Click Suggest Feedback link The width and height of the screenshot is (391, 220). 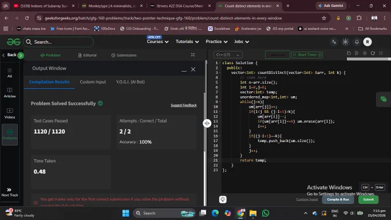click(x=183, y=105)
